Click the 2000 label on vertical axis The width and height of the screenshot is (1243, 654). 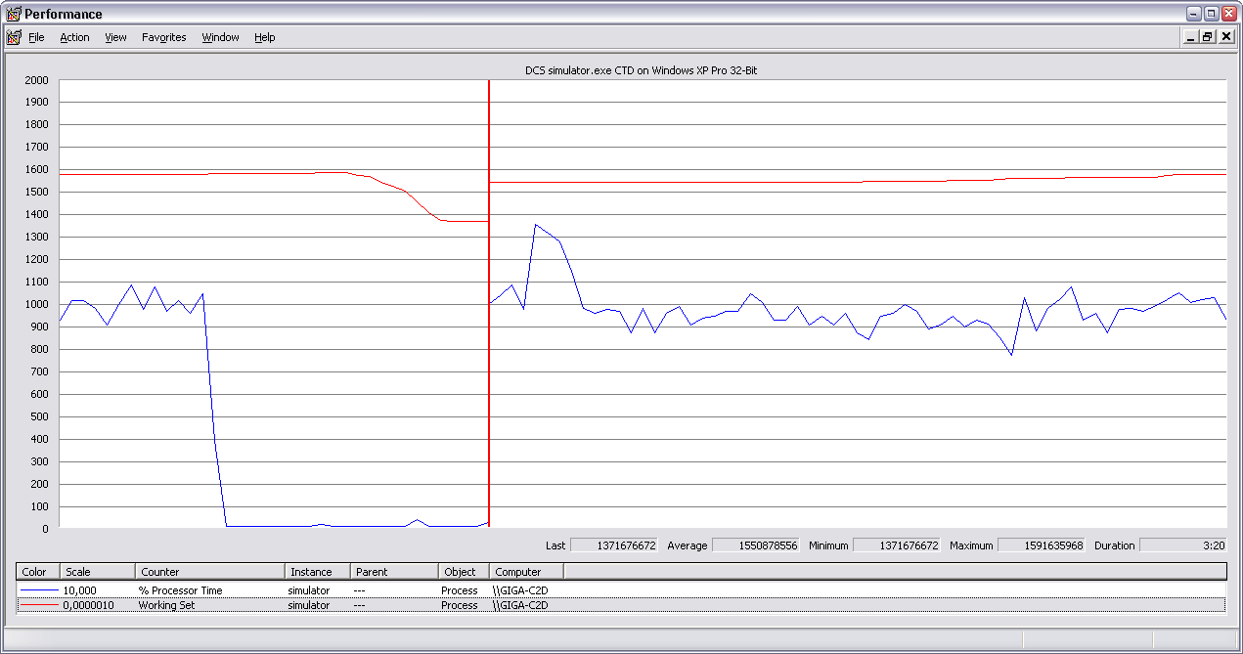37,79
